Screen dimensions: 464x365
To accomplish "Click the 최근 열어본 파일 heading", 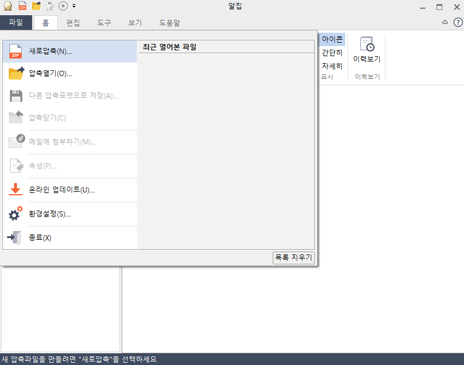I will tap(169, 47).
